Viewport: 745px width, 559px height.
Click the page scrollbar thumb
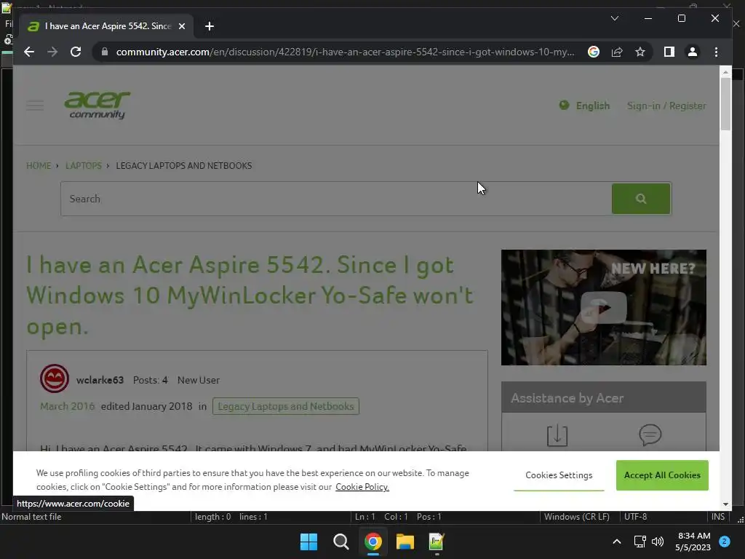(725, 103)
